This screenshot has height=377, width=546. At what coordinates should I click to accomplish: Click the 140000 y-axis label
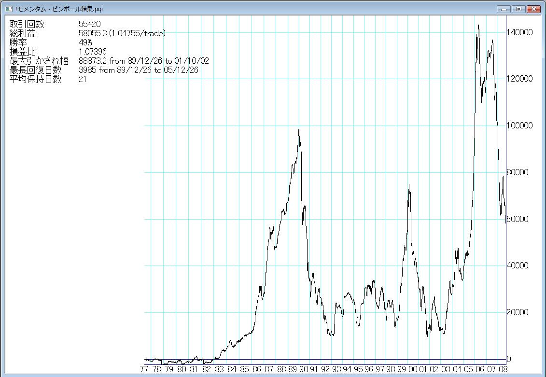(x=519, y=32)
